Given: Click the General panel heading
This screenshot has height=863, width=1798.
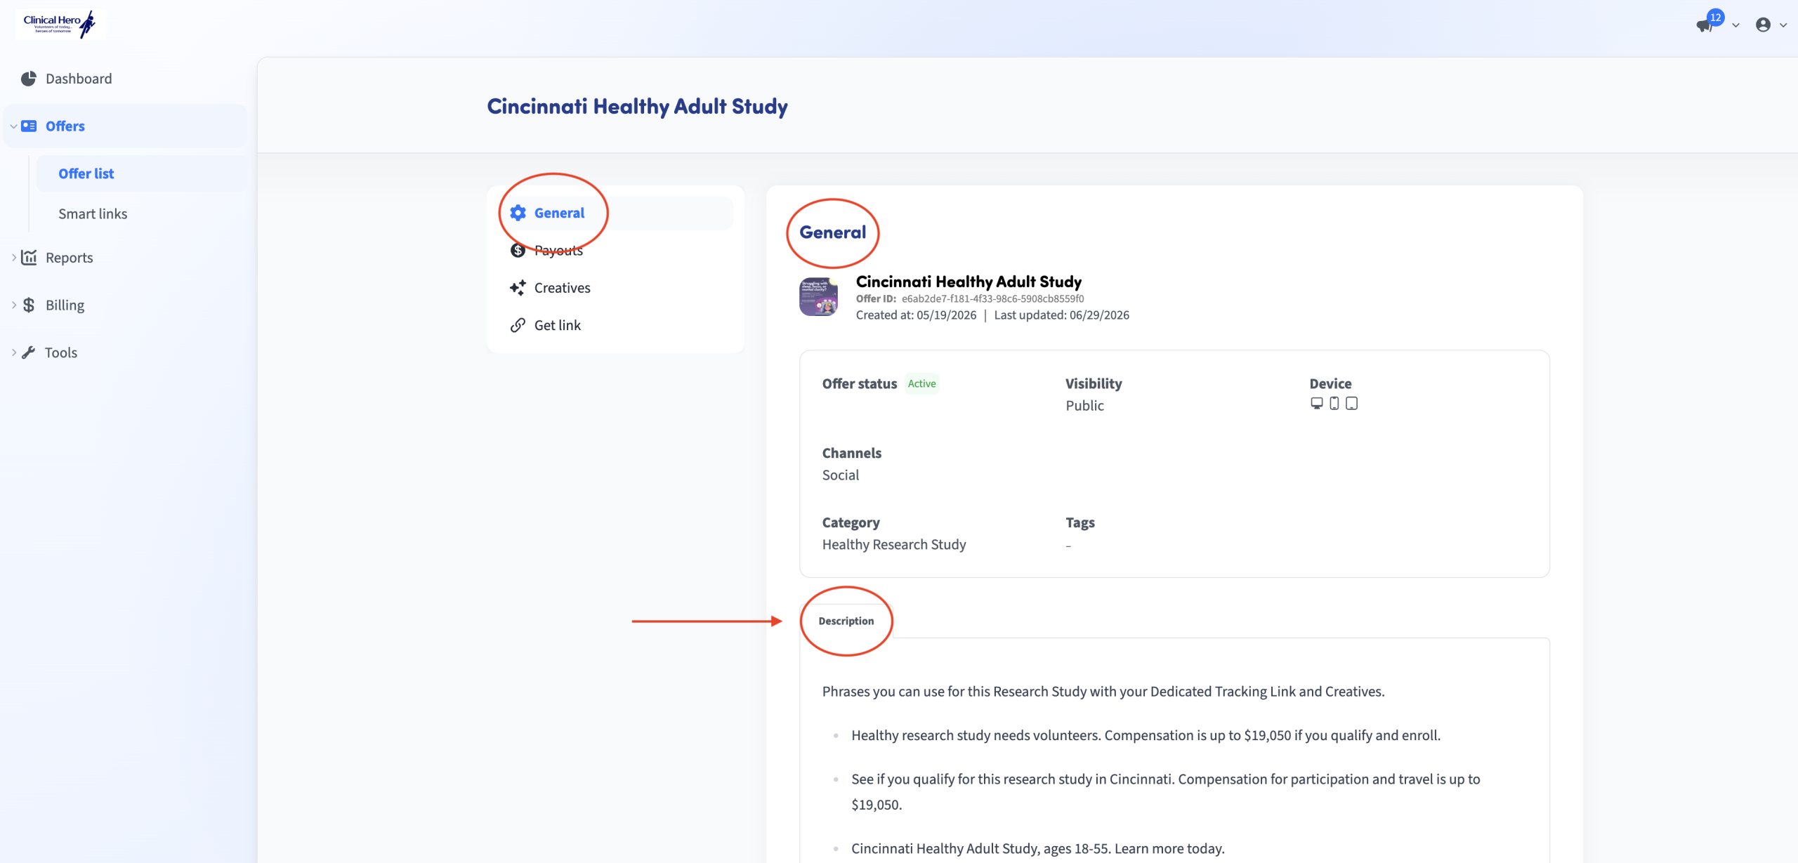Looking at the screenshot, I should 832,232.
